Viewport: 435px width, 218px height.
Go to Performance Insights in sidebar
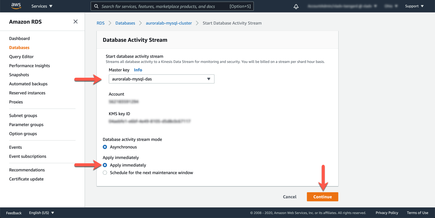coord(29,66)
